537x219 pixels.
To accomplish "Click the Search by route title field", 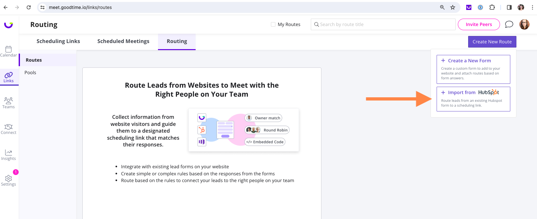I will pyautogui.click(x=383, y=24).
